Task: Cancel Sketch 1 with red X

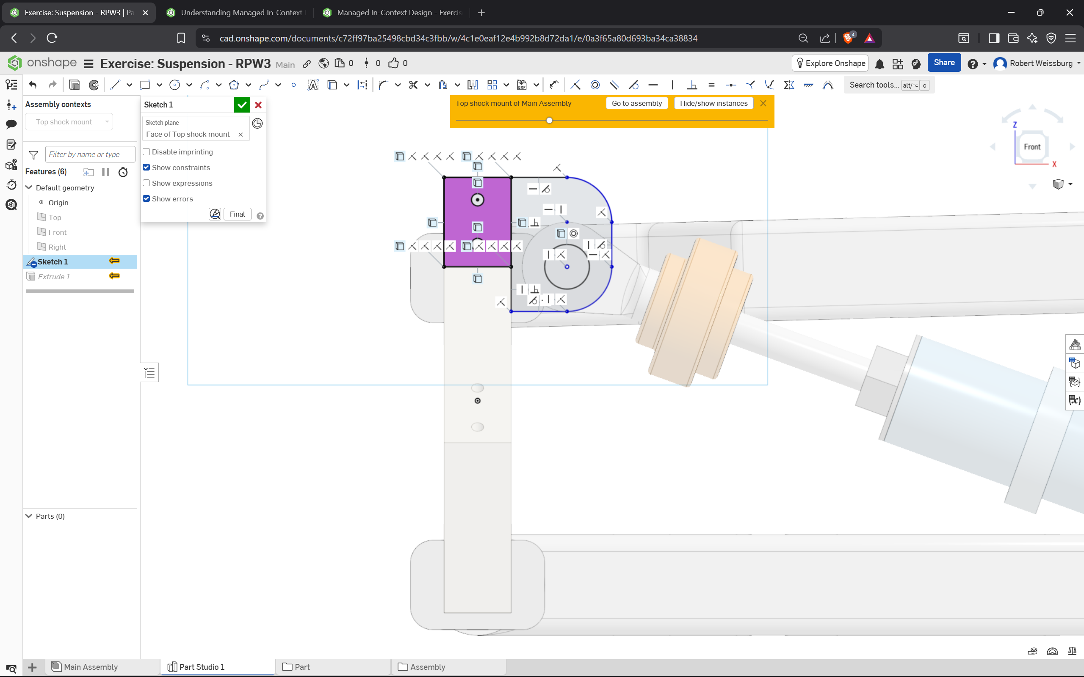Action: pyautogui.click(x=258, y=105)
